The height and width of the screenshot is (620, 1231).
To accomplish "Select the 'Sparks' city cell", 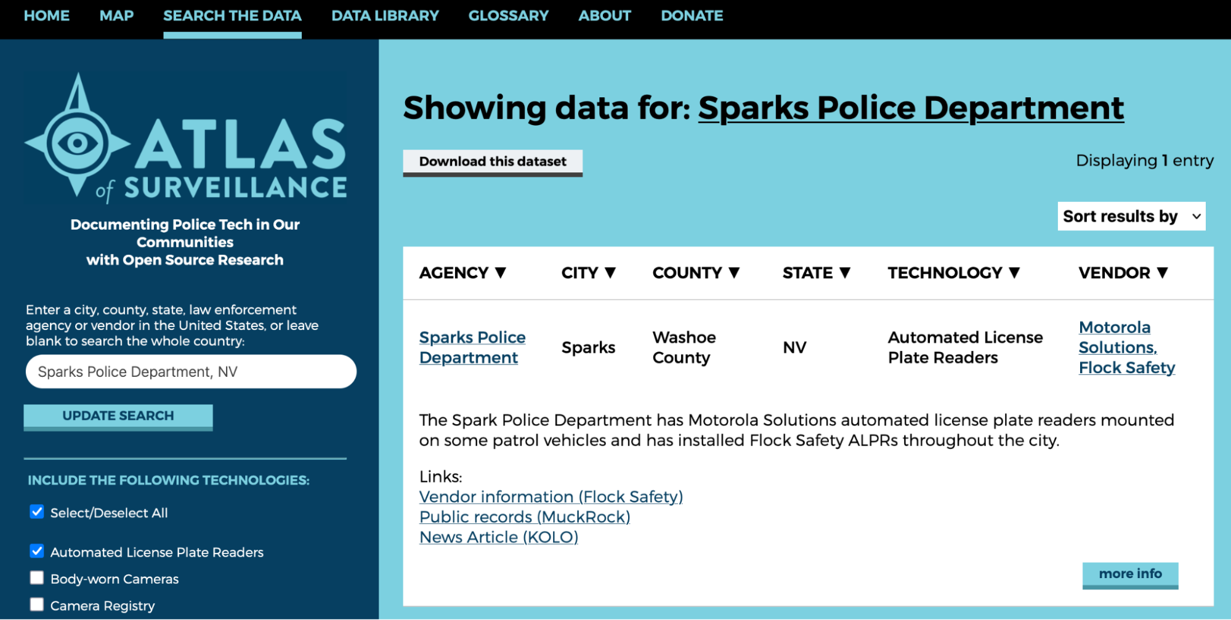I will tap(588, 347).
